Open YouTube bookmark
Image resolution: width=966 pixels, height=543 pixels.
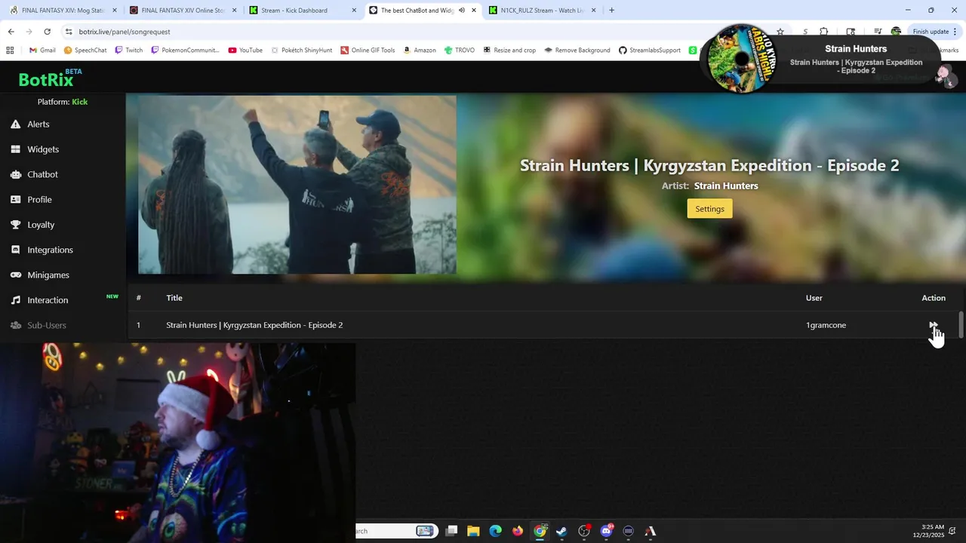(x=245, y=51)
